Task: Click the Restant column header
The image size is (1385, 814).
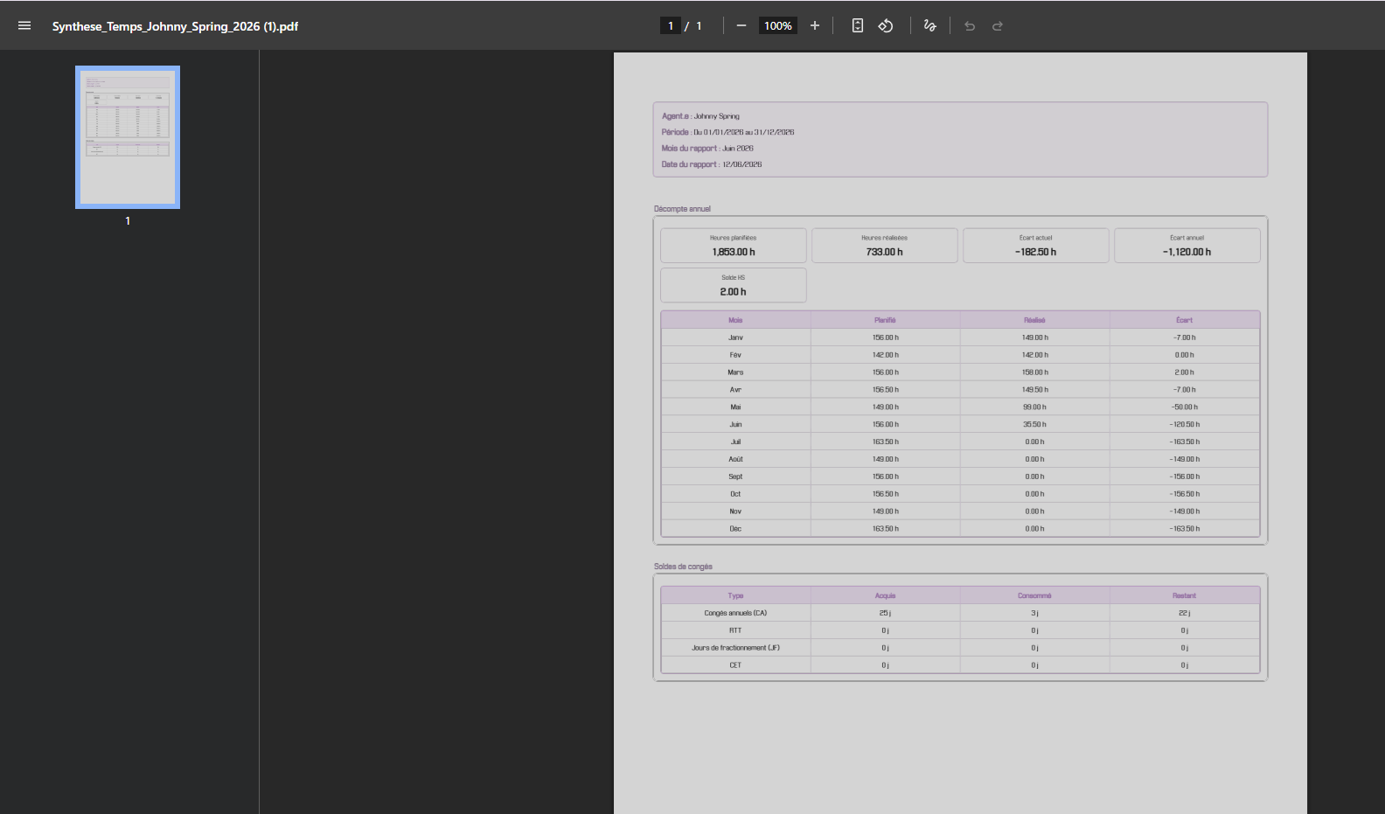Action: (1185, 595)
